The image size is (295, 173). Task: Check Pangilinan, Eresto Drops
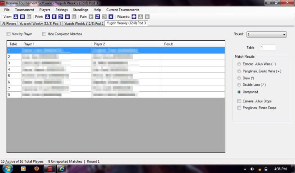(239, 108)
